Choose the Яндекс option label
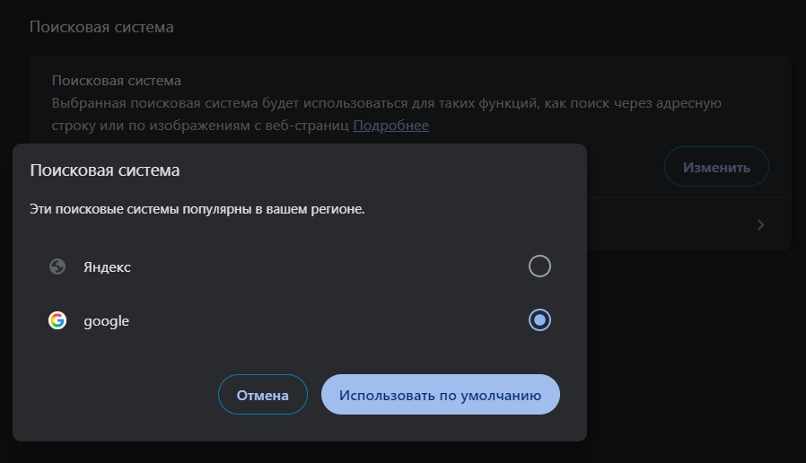Image resolution: width=806 pixels, height=463 pixels. [108, 266]
